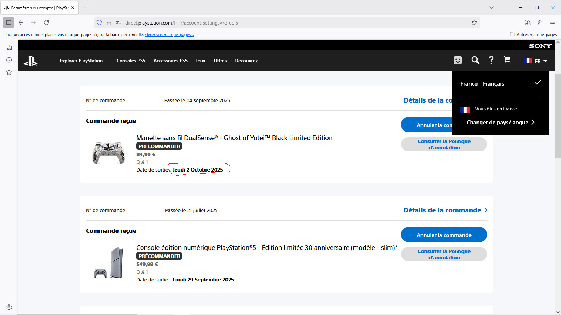The width and height of the screenshot is (561, 315).
Task: Open the Accessoires PS5 menu
Action: point(170,61)
